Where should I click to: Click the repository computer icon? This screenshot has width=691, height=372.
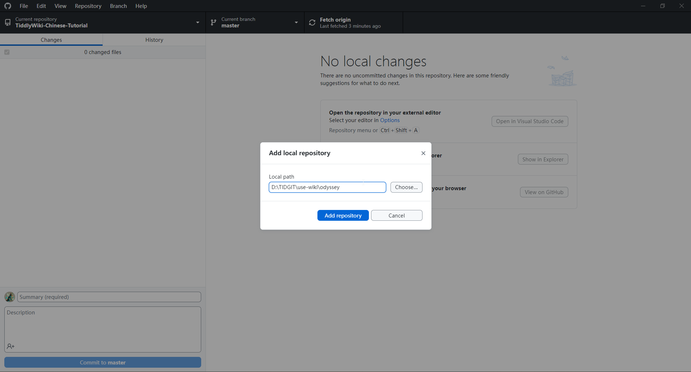click(x=8, y=22)
